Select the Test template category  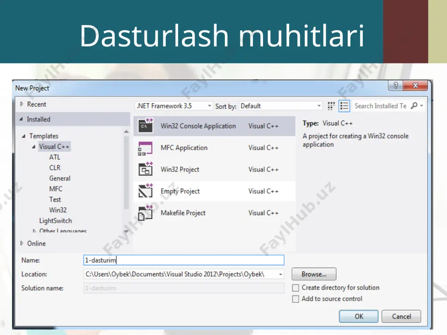(x=55, y=199)
